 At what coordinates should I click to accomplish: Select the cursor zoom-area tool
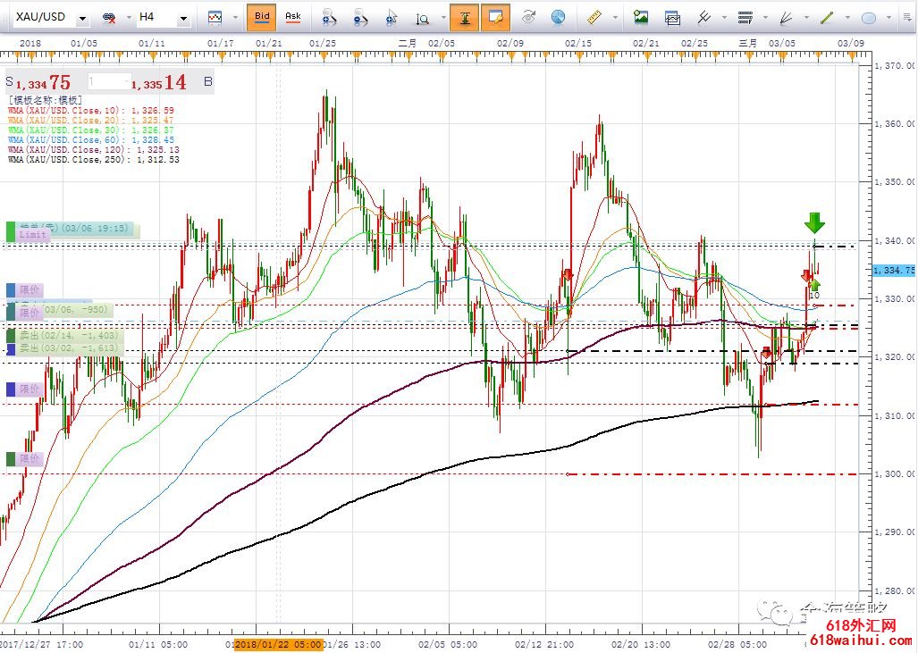click(x=392, y=17)
